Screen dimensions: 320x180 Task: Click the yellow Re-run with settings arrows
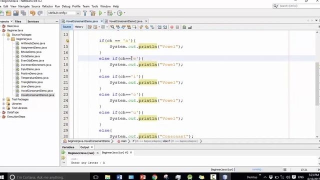click(63, 158)
